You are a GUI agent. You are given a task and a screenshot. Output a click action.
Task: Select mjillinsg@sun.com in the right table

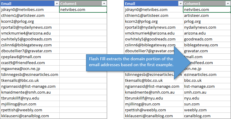tap(143, 104)
